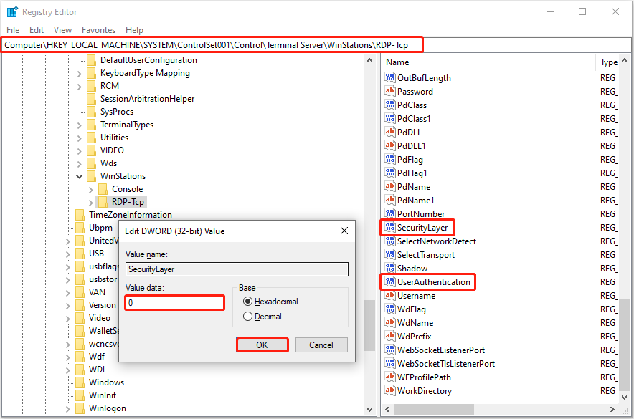Image resolution: width=634 pixels, height=419 pixels.
Task: Click the DWORD icon next to PortNumber
Action: pos(391,214)
